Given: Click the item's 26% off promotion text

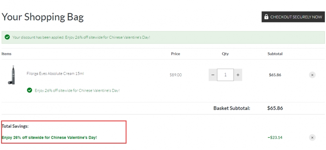Looking at the screenshot, I should (77, 91).
